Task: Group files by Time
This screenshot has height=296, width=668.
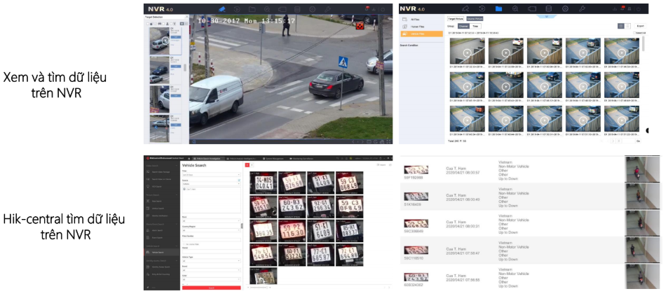Action: pyautogui.click(x=475, y=26)
